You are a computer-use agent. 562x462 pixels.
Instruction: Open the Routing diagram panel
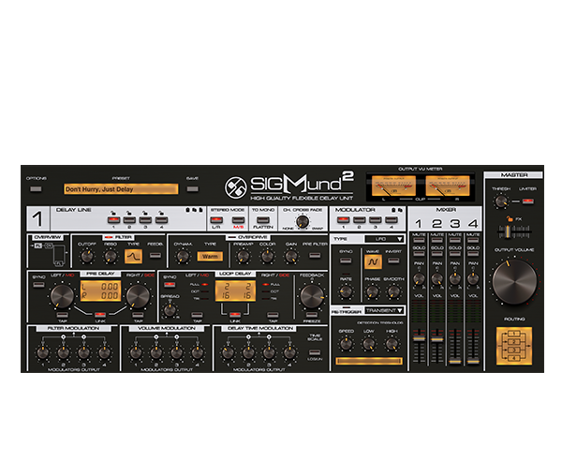tap(514, 346)
